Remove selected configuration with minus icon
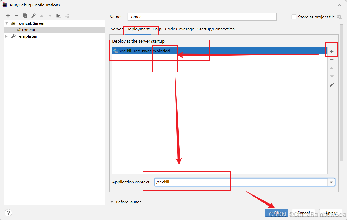 (x=16, y=16)
